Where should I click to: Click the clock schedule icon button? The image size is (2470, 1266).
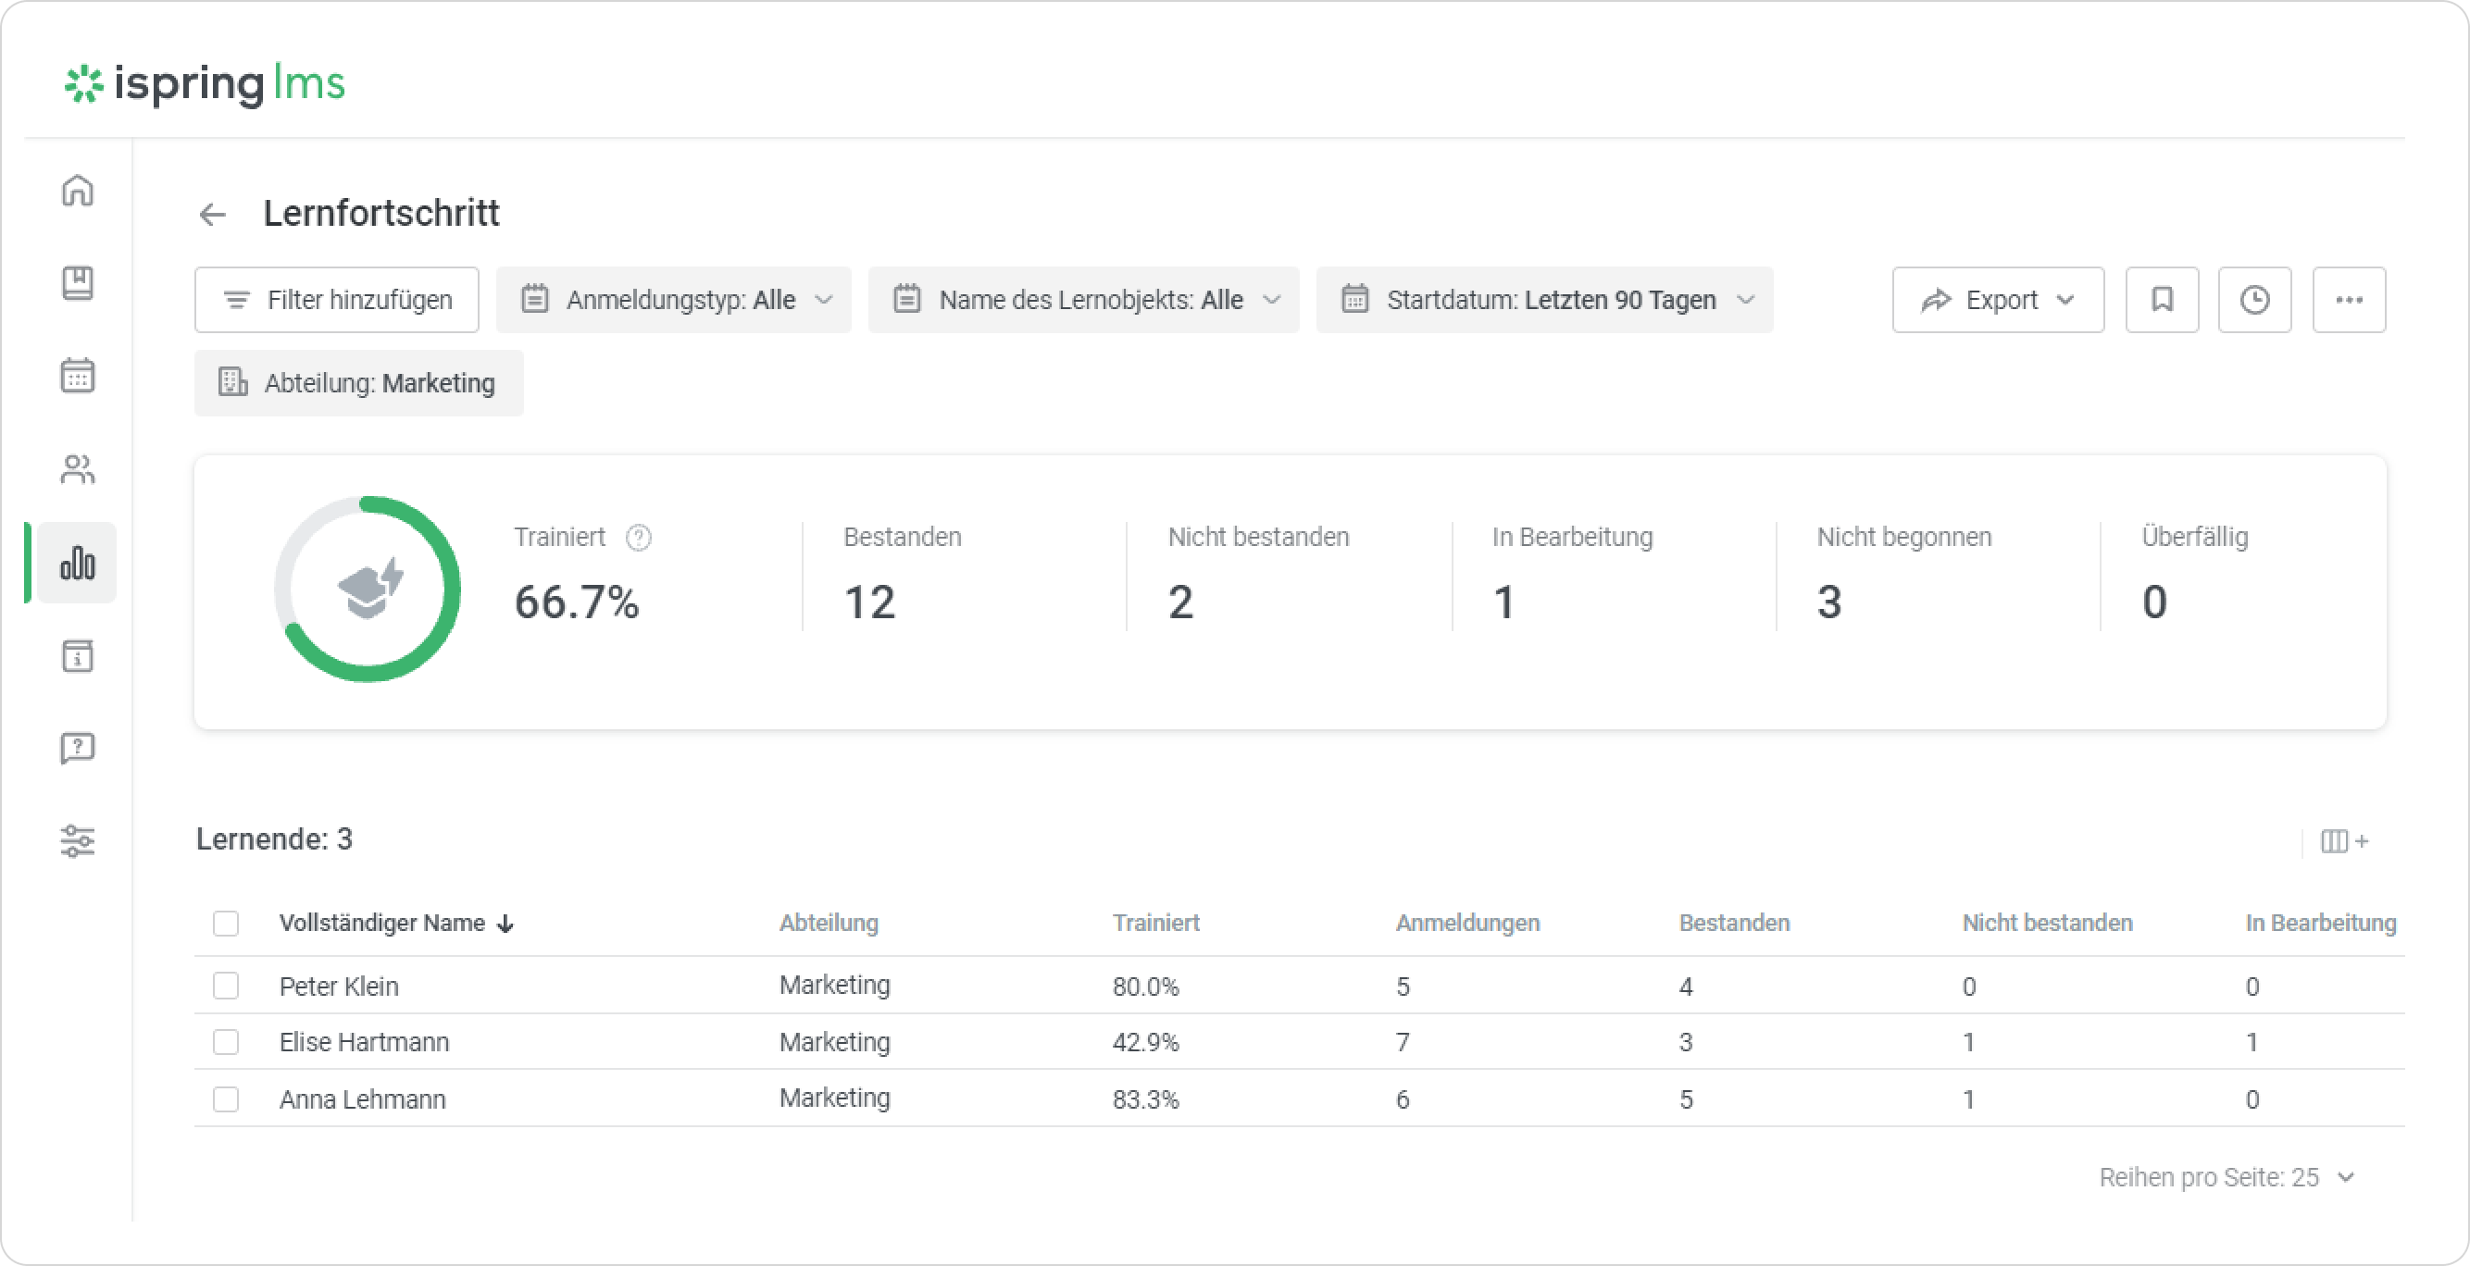(2254, 300)
